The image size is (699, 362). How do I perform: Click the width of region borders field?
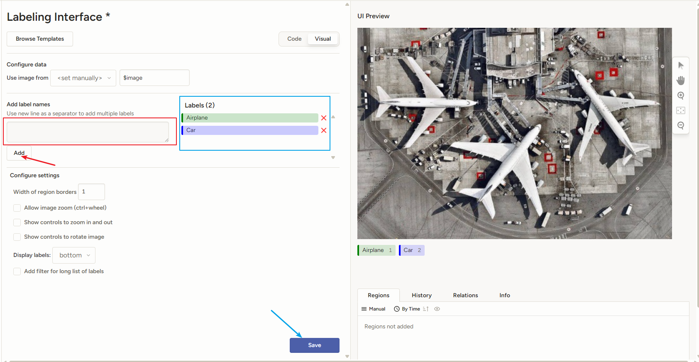point(91,192)
